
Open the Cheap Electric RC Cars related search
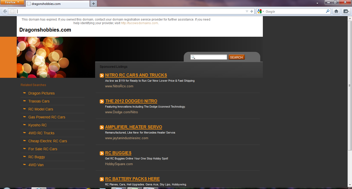(48, 141)
